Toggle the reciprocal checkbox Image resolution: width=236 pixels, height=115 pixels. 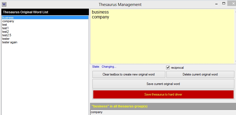tap(168, 67)
